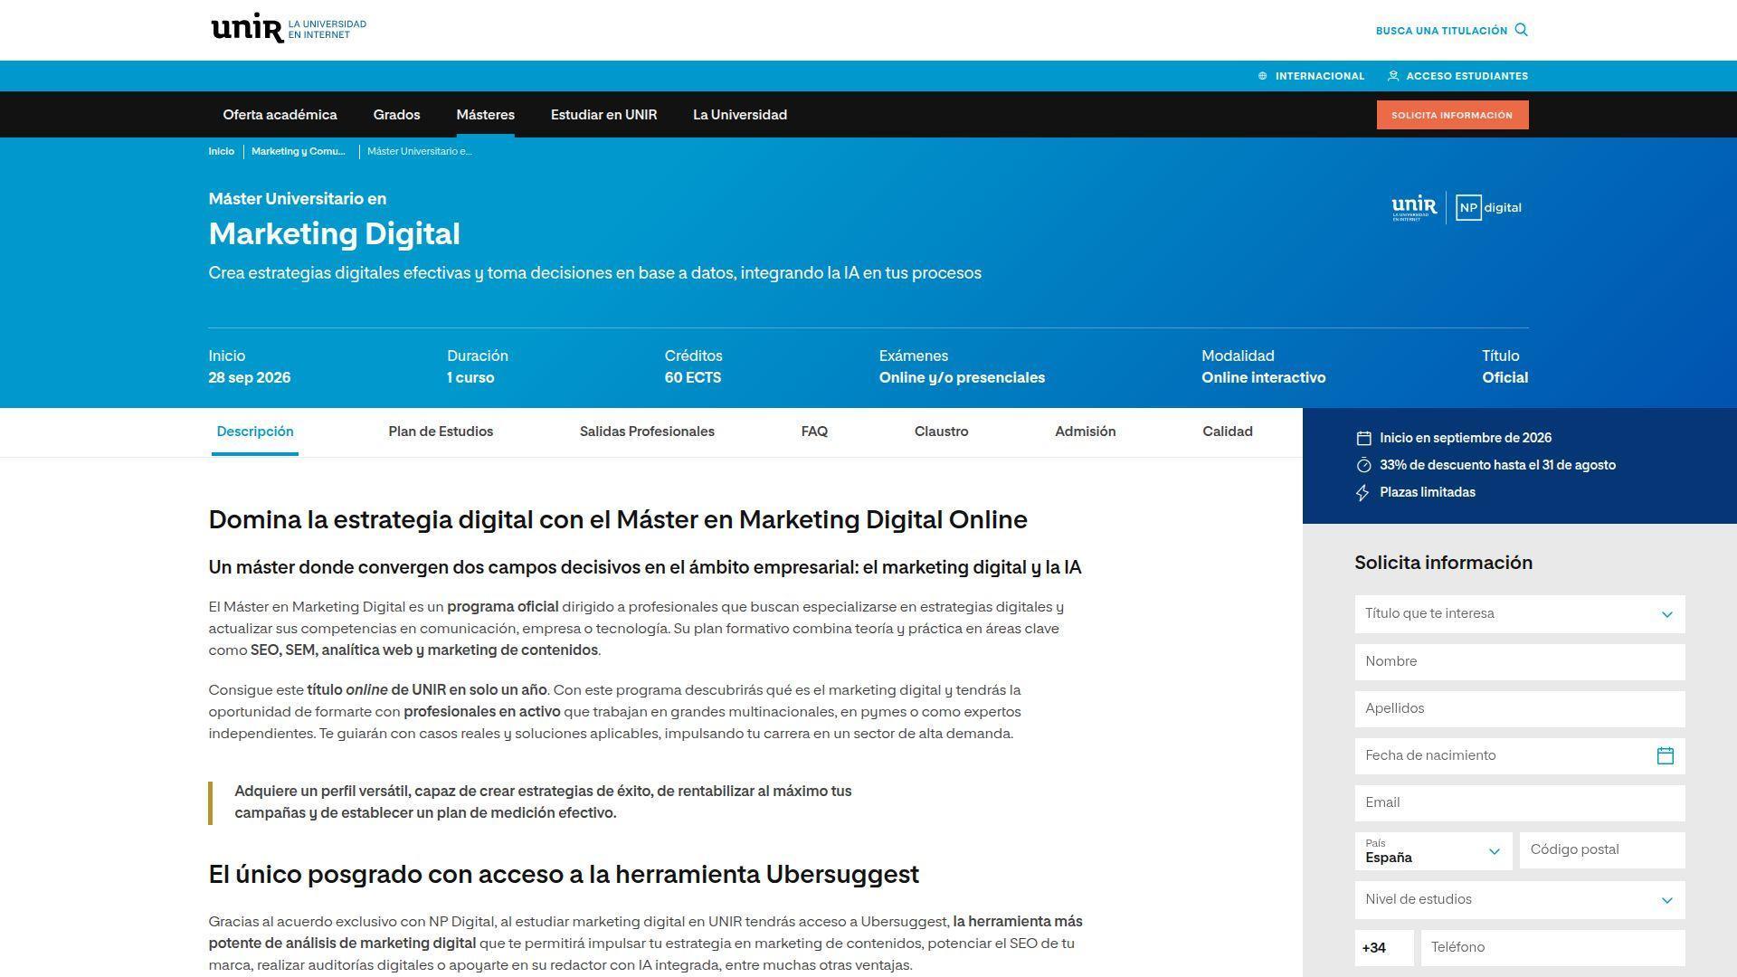The width and height of the screenshot is (1737, 977).
Task: Click Máster Universitario e... breadcrumb
Action: click(420, 151)
